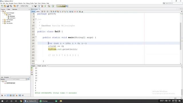Open the default config combo box
This screenshot has height=103, width=183.
[27, 6]
